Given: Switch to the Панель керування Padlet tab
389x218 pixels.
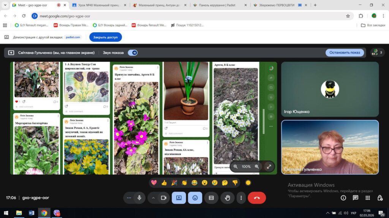Looking at the screenshot, I should point(220,5).
